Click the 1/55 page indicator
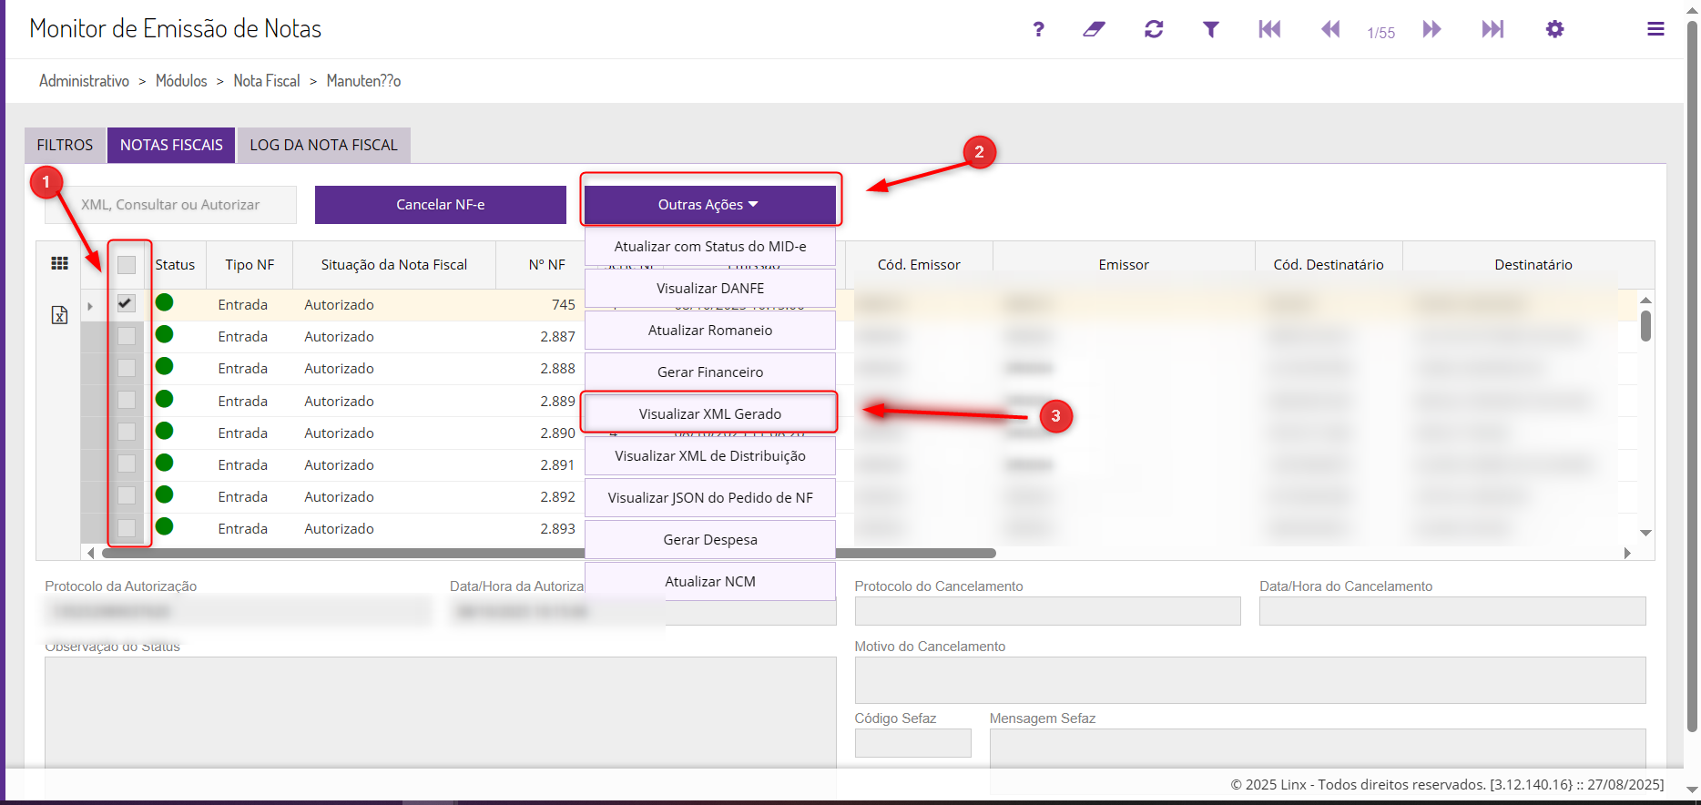 click(x=1380, y=33)
